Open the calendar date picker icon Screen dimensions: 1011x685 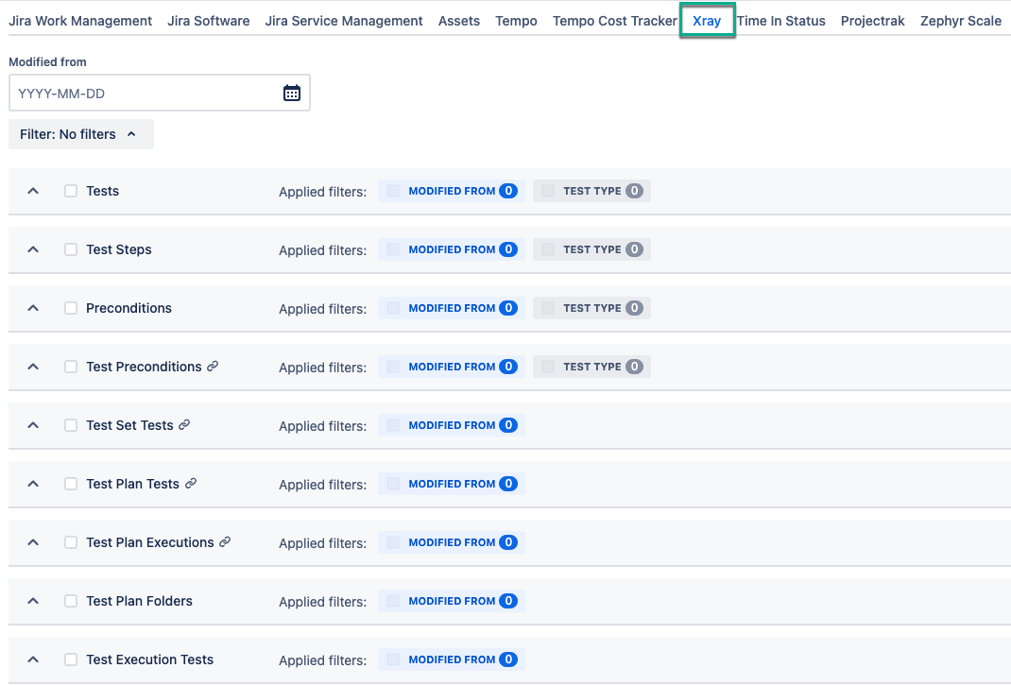coord(292,93)
